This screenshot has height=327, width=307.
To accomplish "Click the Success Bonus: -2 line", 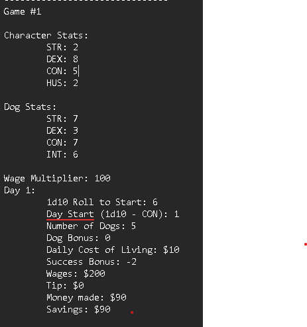I will click(x=92, y=261).
